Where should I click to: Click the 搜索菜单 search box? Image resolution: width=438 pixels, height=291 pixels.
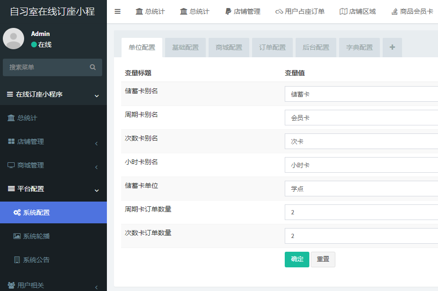pyautogui.click(x=46, y=67)
